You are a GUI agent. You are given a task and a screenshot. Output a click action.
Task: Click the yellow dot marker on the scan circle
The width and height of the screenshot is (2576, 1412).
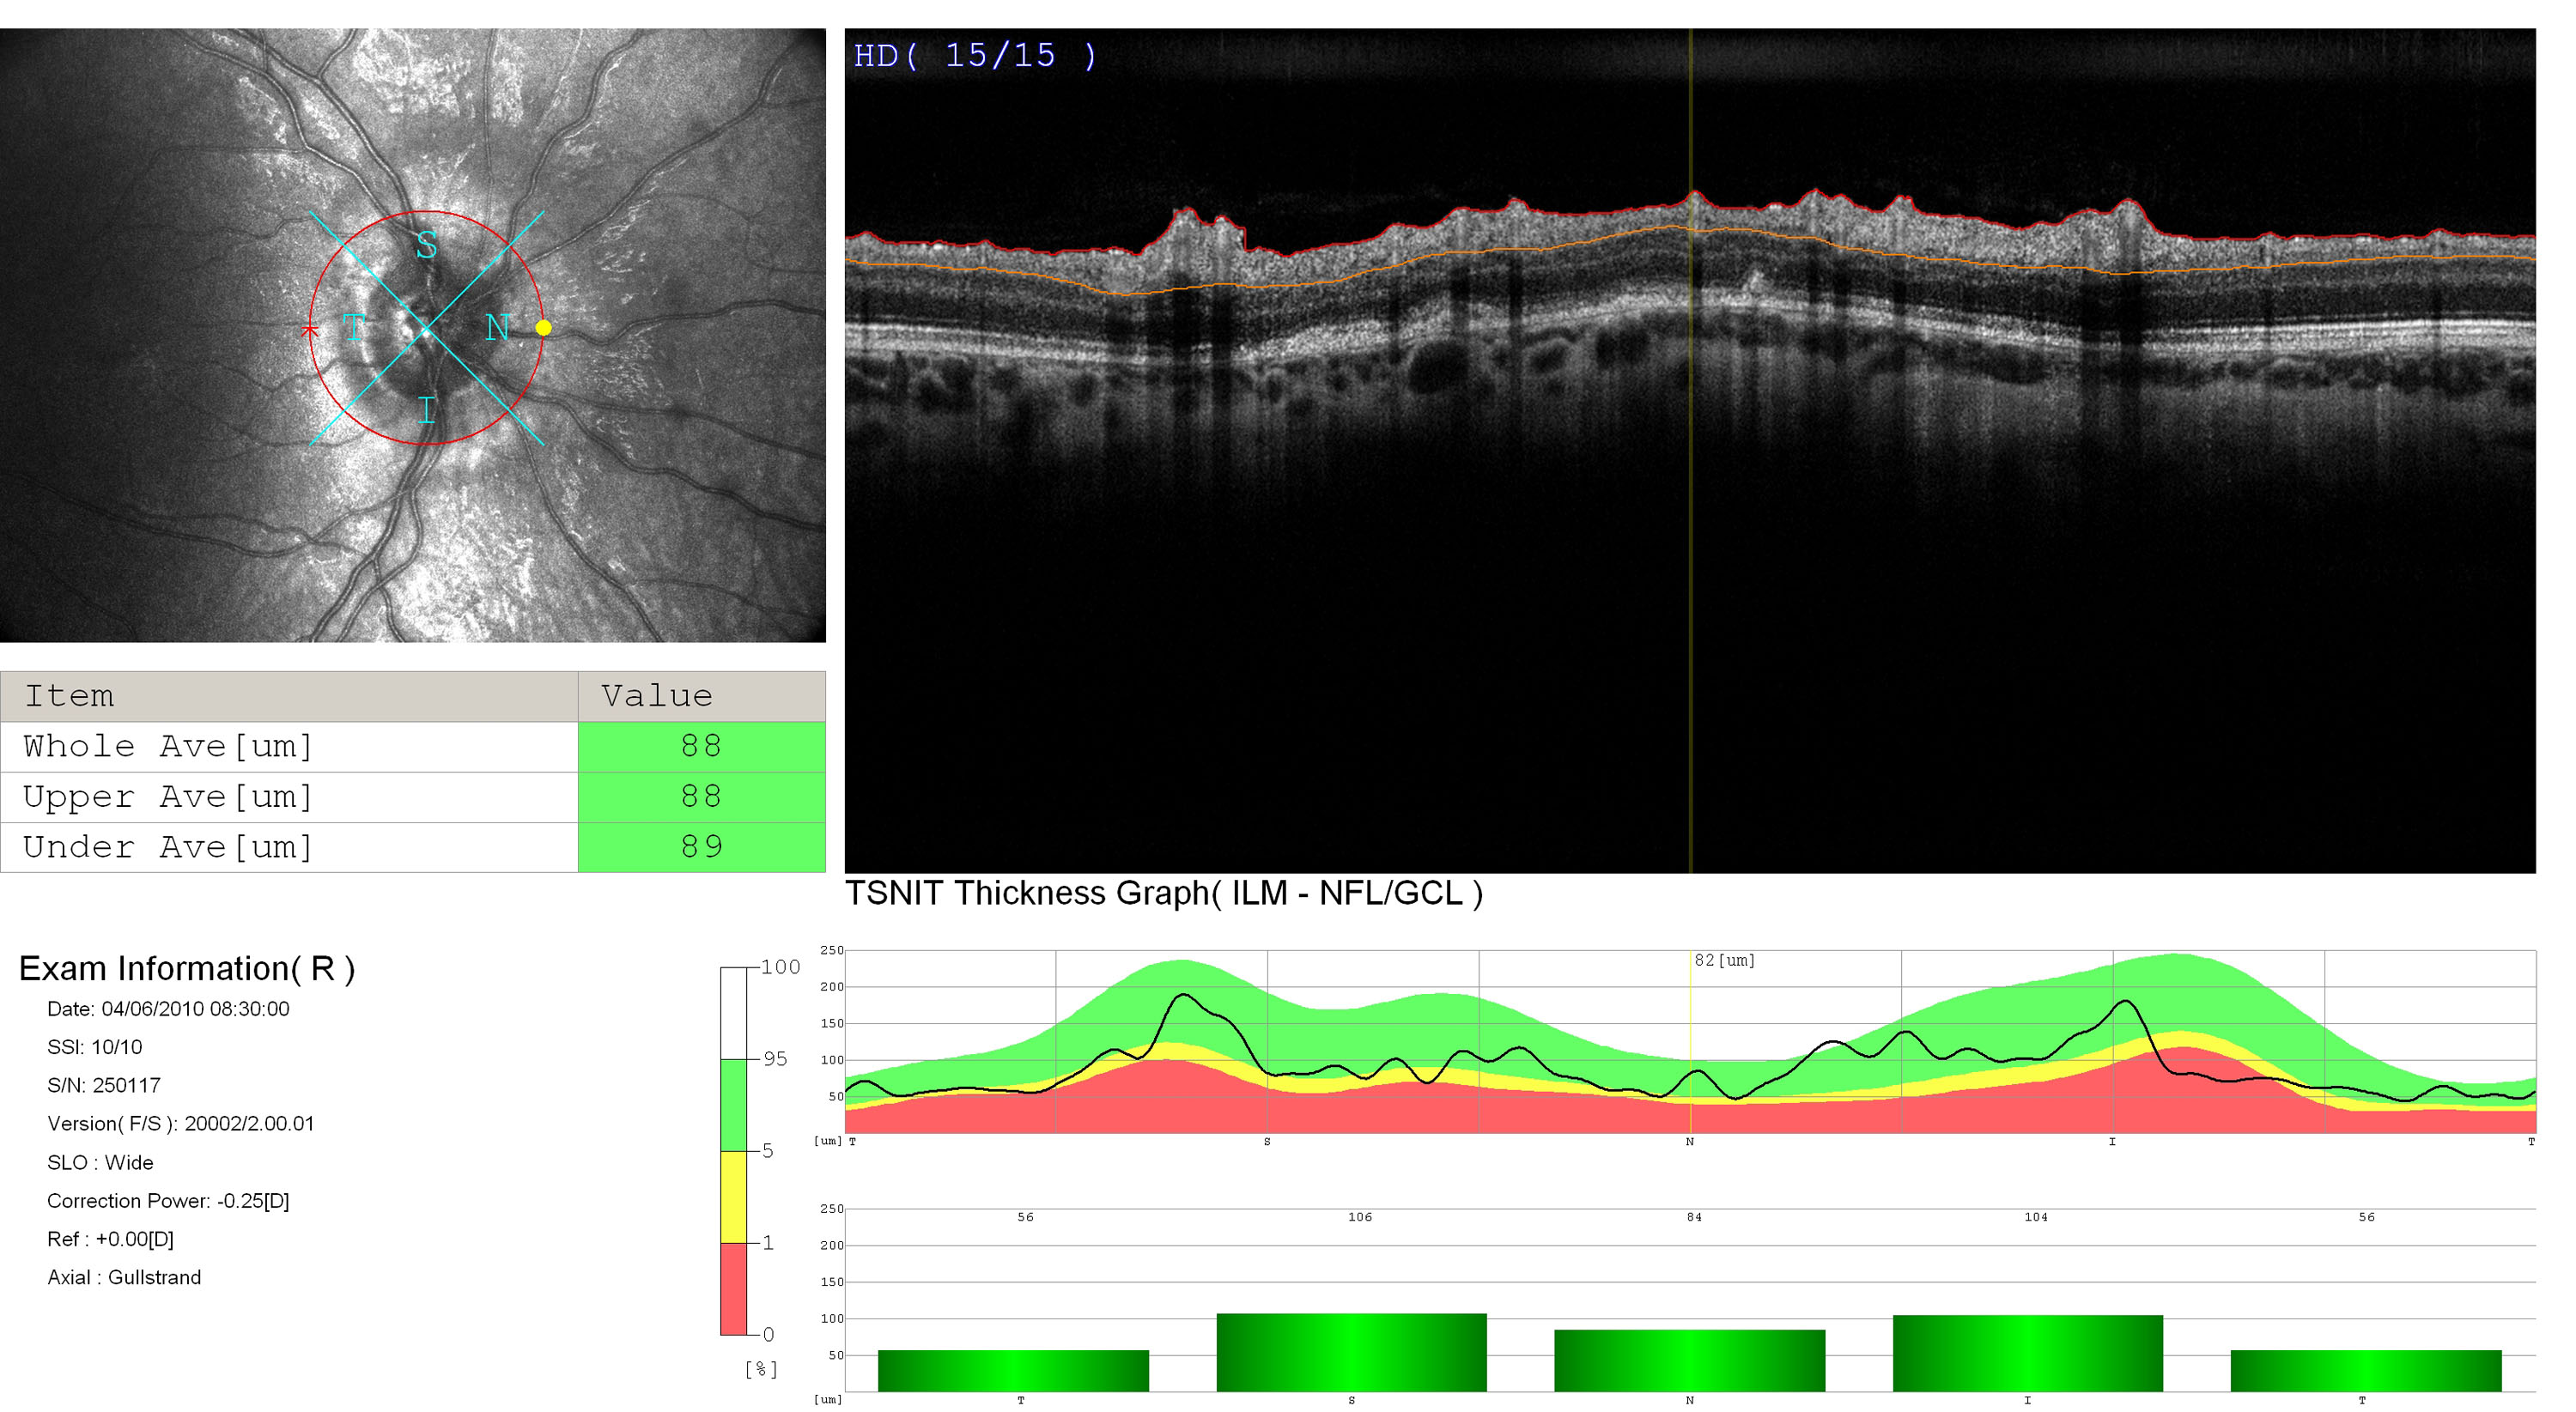pyautogui.click(x=543, y=328)
